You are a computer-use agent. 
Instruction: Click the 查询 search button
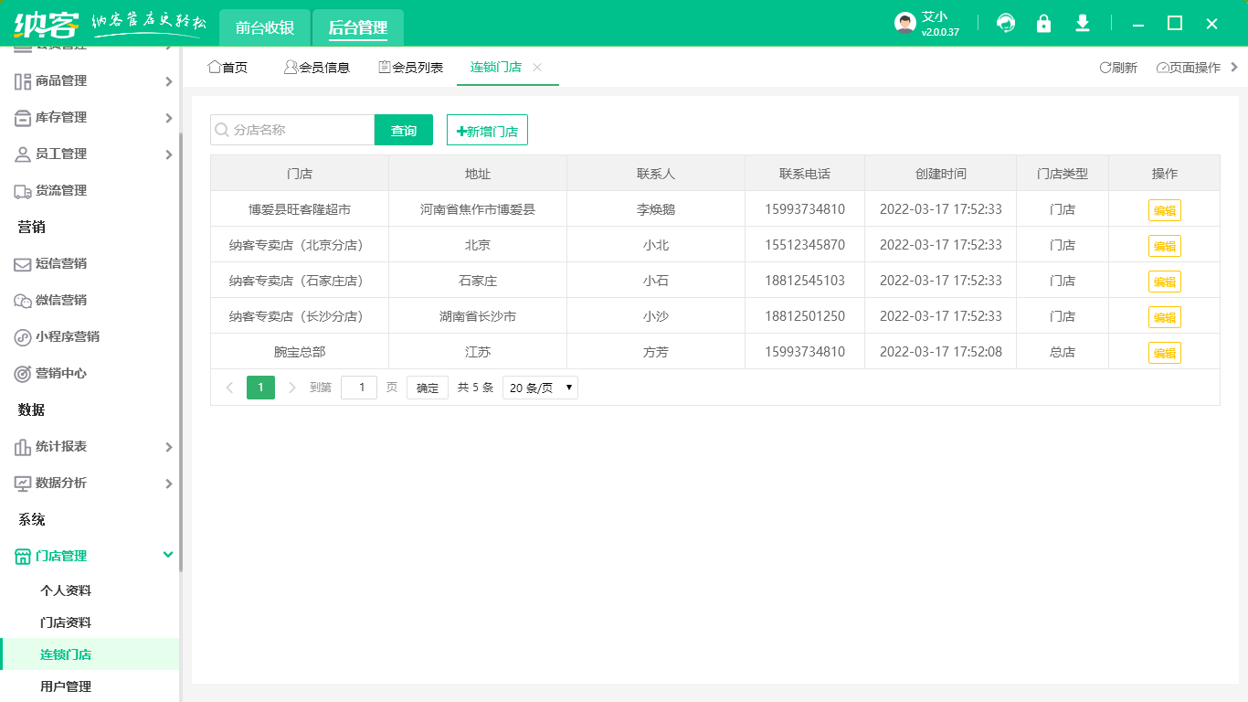pyautogui.click(x=403, y=130)
